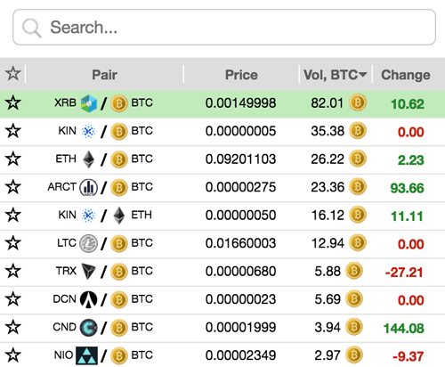Sort the list by Price column
The height and width of the screenshot is (367, 445).
tap(241, 75)
